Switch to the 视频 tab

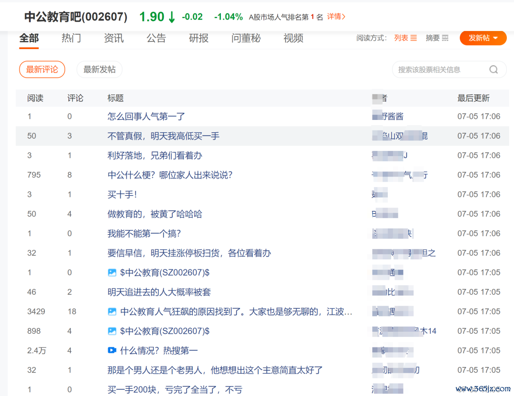click(293, 38)
